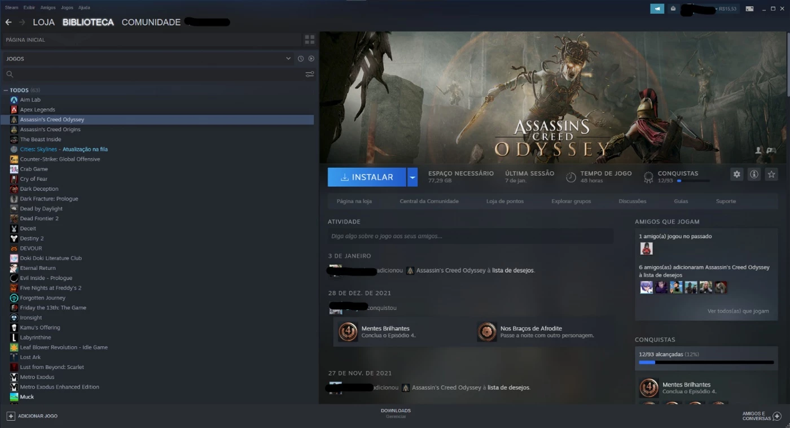Click the Aim Lab game icon

(14, 100)
